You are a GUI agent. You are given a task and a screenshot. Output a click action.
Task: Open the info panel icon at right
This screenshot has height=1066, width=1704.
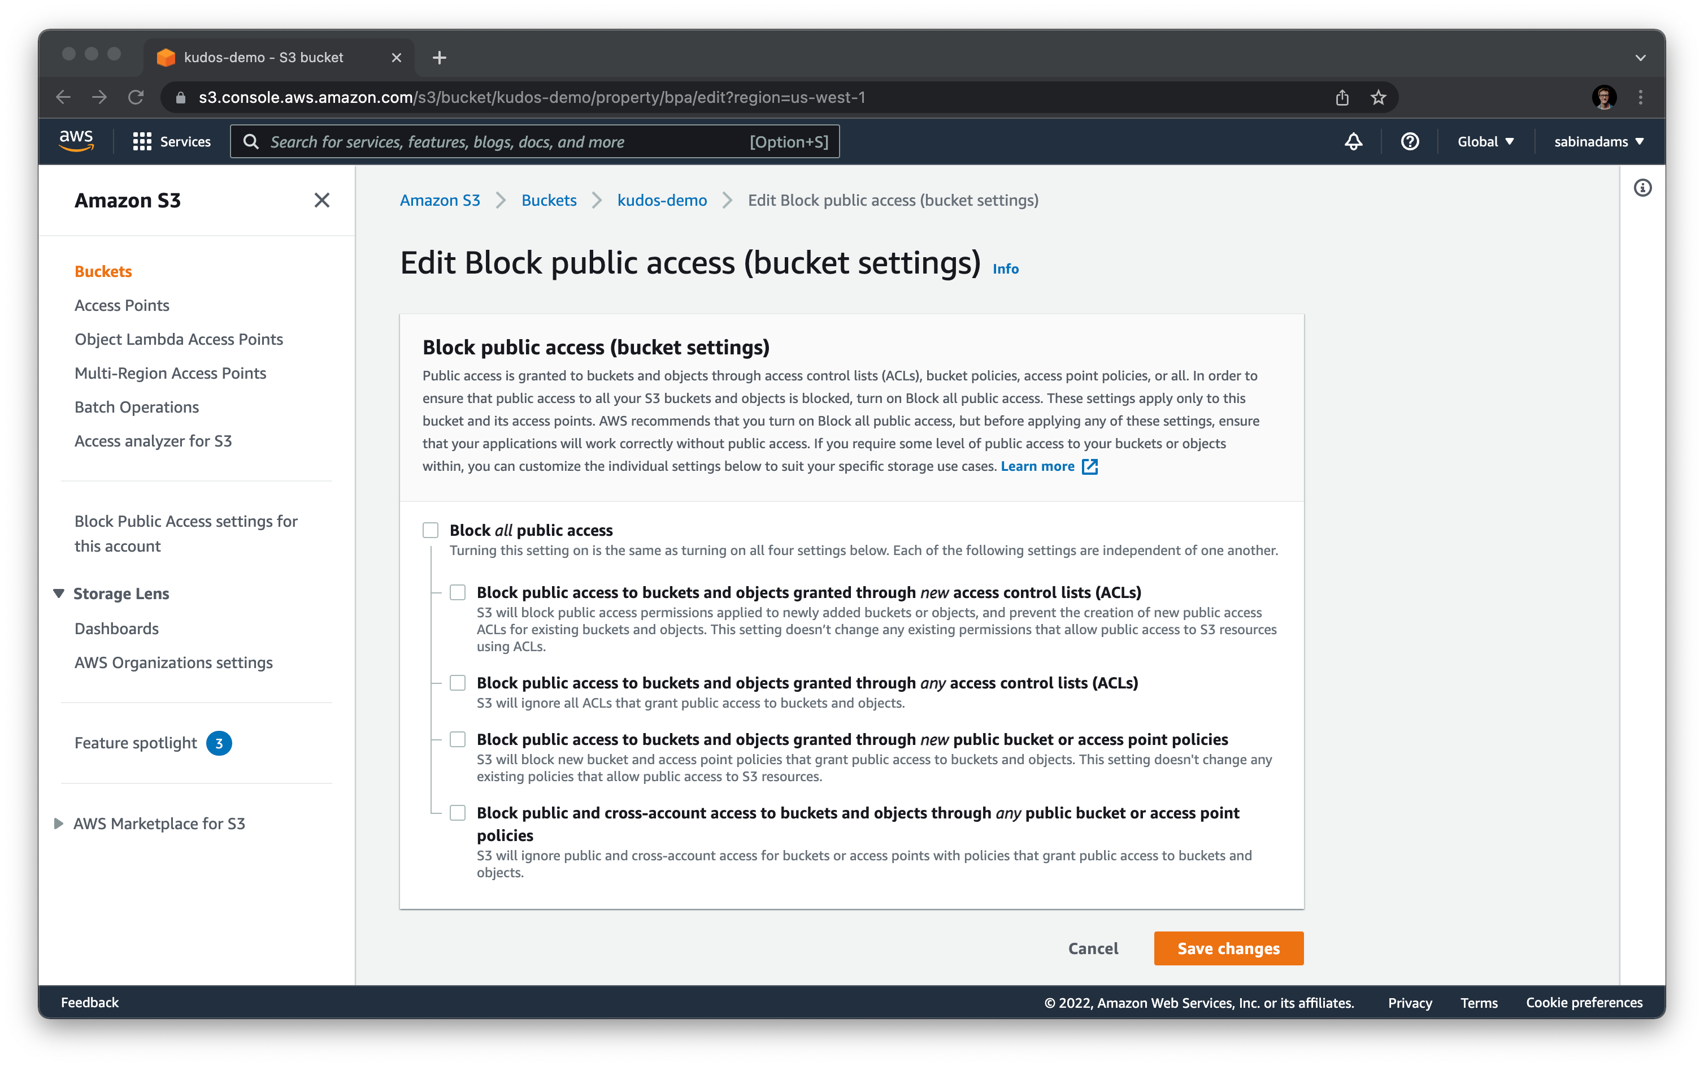click(1642, 188)
